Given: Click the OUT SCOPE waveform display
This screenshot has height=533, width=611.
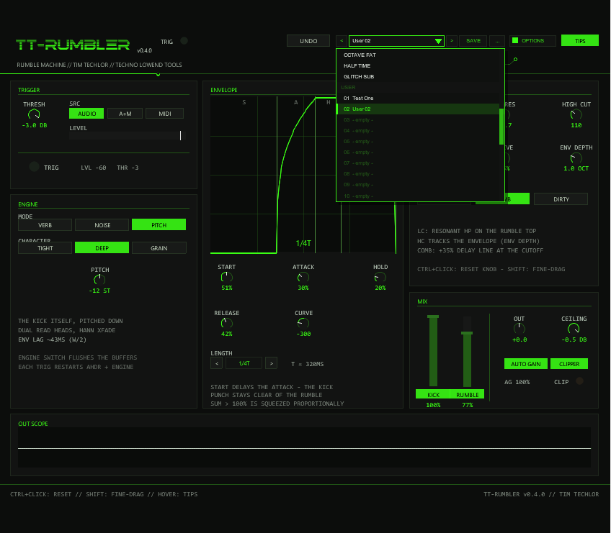Looking at the screenshot, I should 304,448.
